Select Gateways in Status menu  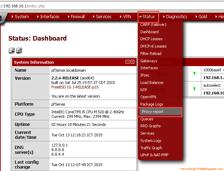click(149, 61)
